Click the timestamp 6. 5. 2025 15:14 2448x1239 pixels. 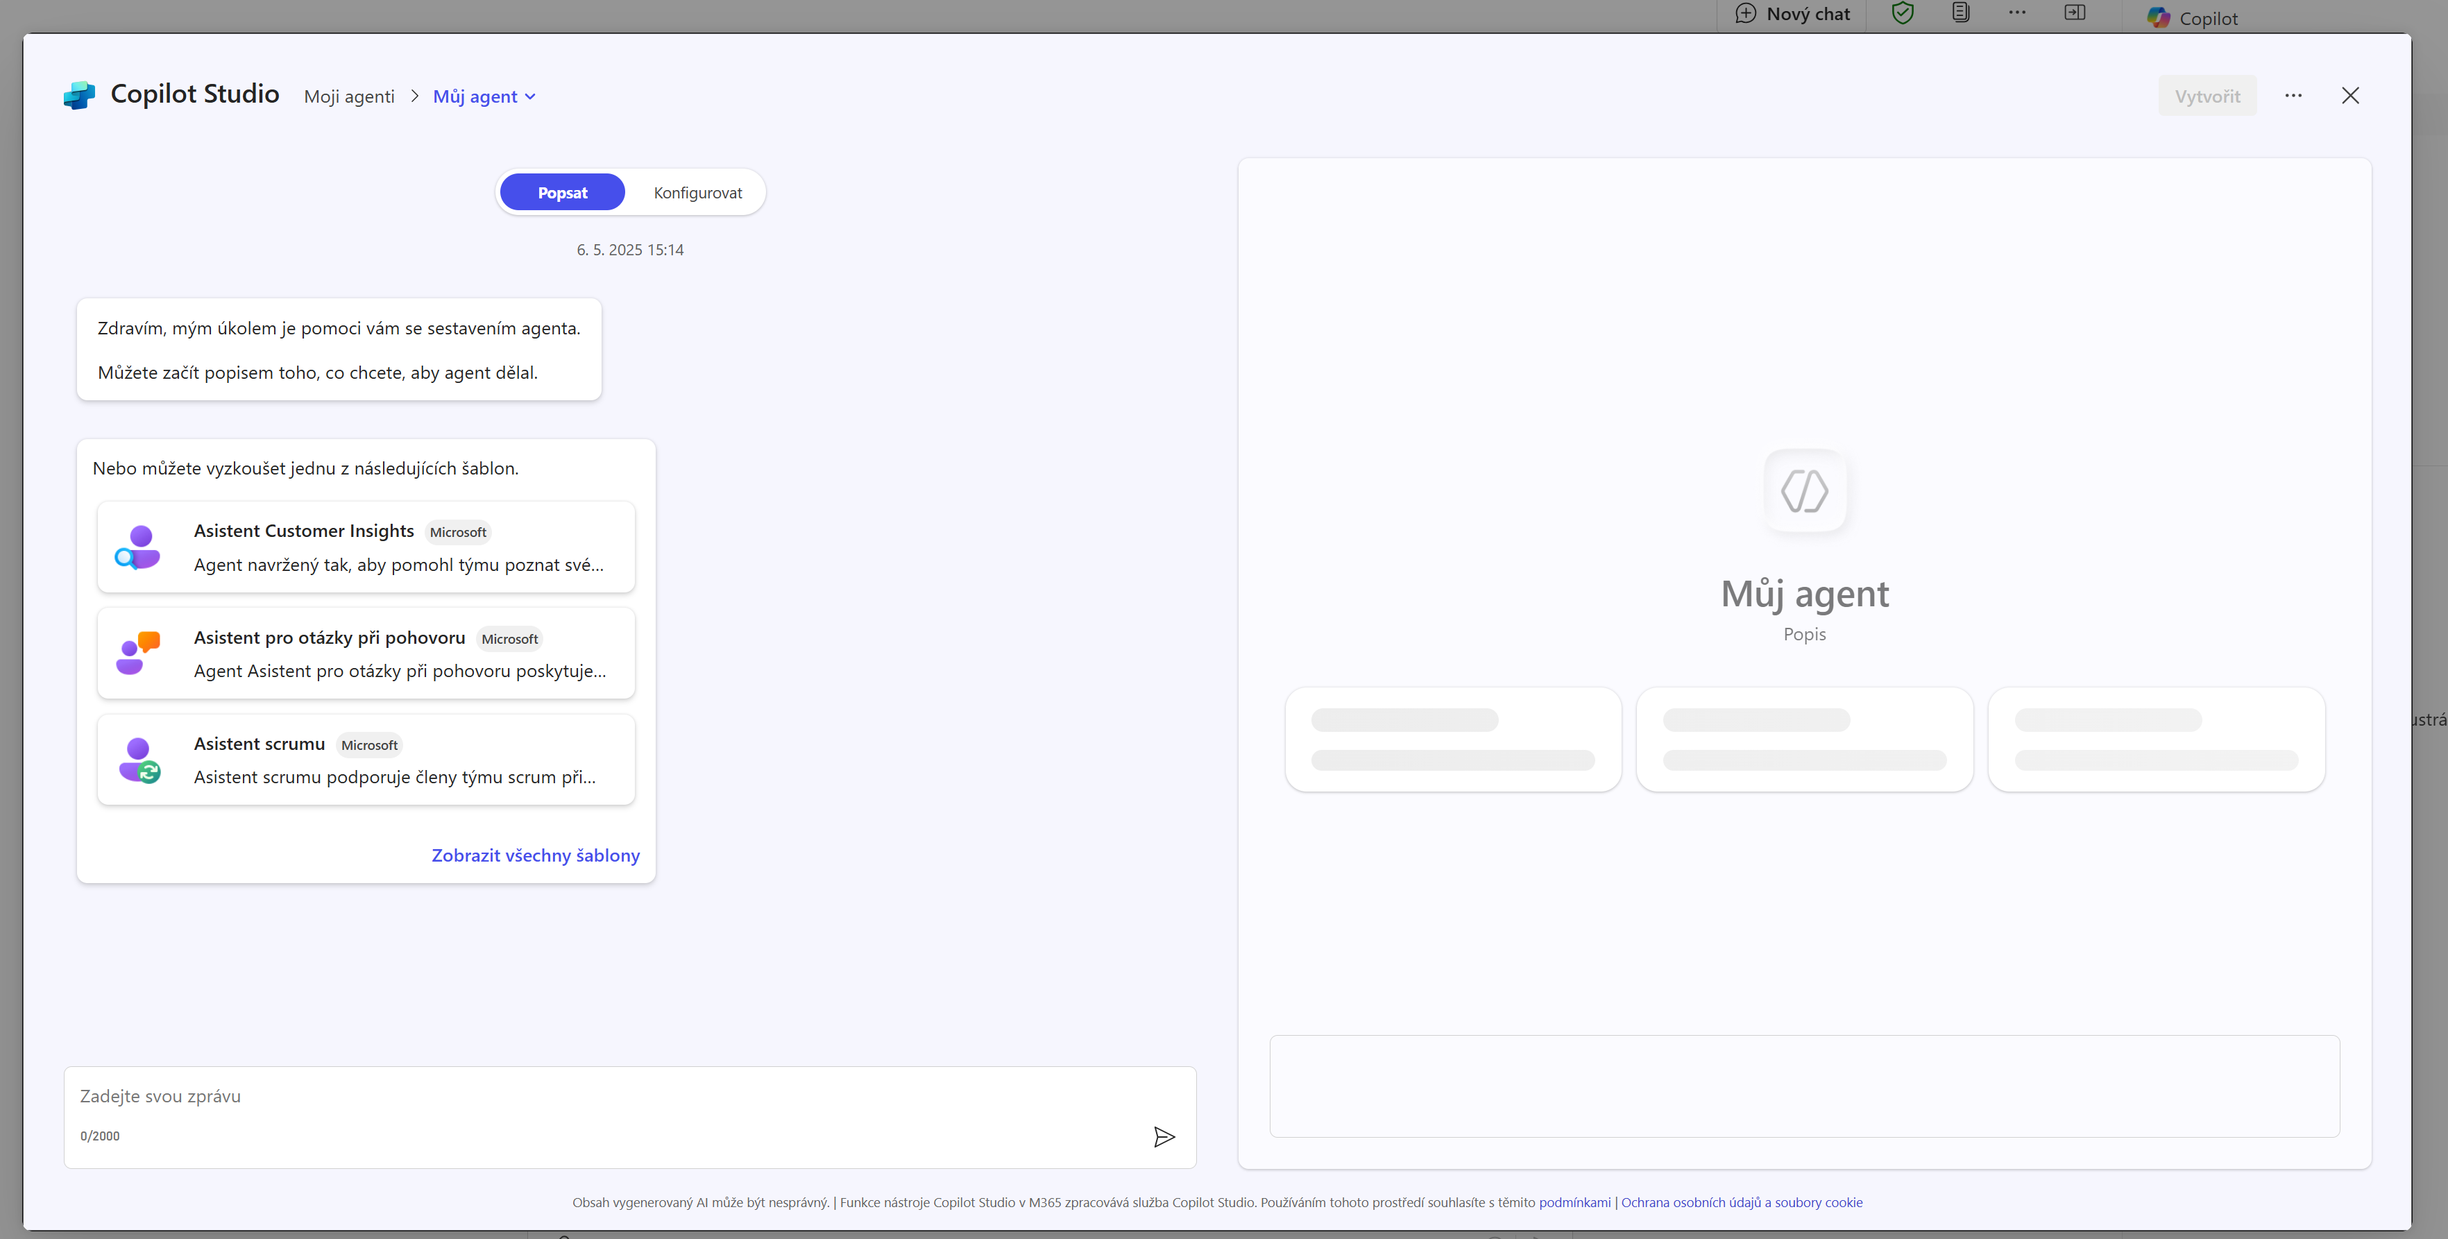630,250
